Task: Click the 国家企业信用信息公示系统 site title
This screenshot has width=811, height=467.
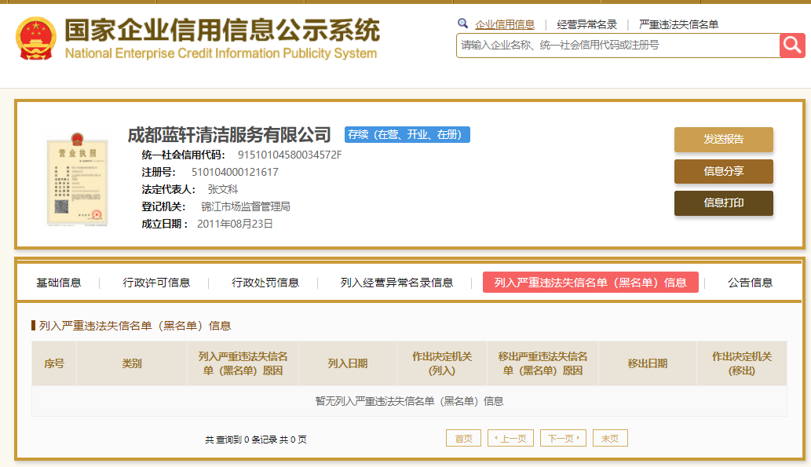Action: [222, 30]
